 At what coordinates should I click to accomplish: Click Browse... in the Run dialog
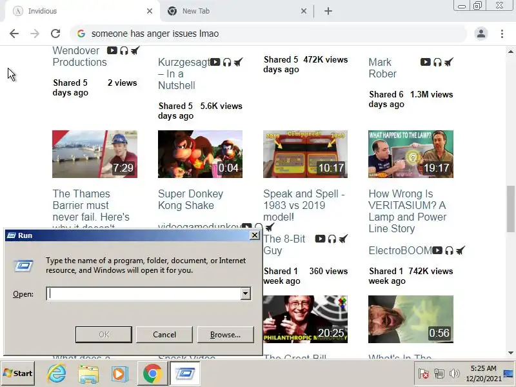225,335
